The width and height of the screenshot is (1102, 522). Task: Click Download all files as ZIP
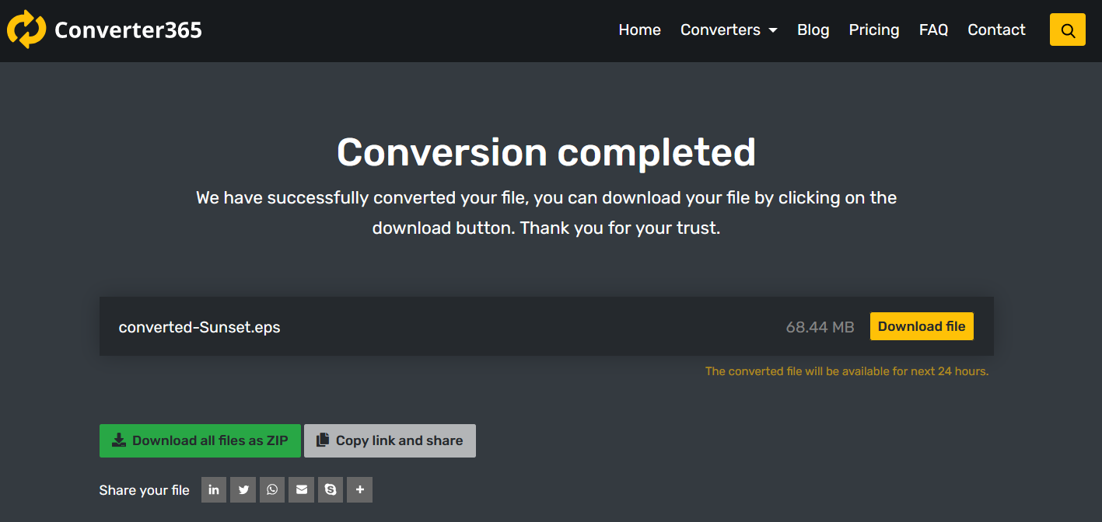200,440
